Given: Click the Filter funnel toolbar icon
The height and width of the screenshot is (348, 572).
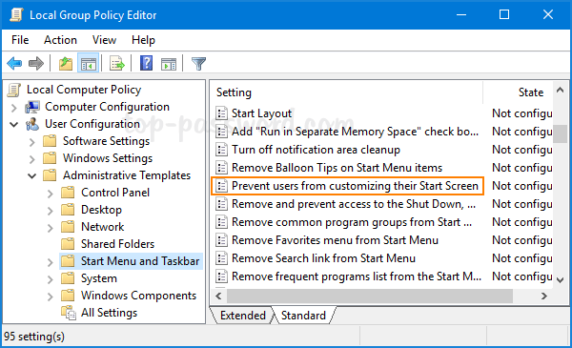Looking at the screenshot, I should 199,64.
